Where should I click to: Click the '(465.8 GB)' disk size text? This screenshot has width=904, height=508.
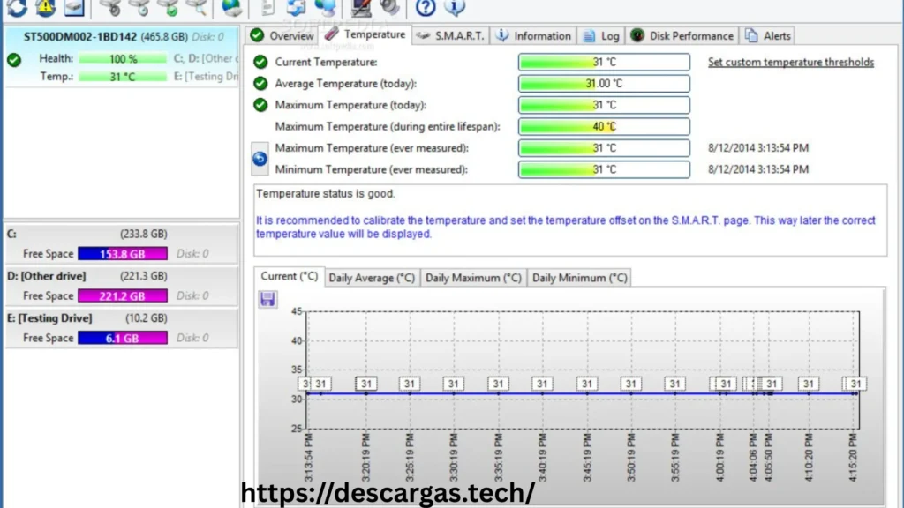[x=164, y=36]
